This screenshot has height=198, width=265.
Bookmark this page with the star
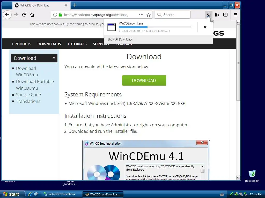point(149,15)
